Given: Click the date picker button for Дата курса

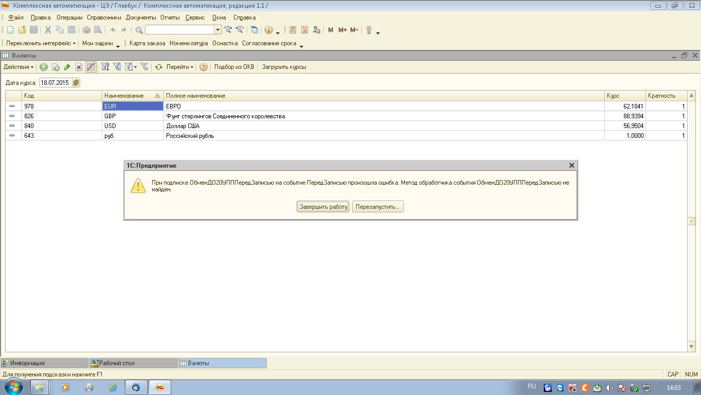Looking at the screenshot, I should (x=76, y=83).
